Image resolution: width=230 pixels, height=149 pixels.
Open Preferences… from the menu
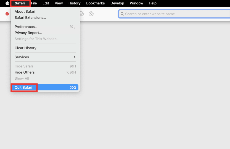[45, 27]
